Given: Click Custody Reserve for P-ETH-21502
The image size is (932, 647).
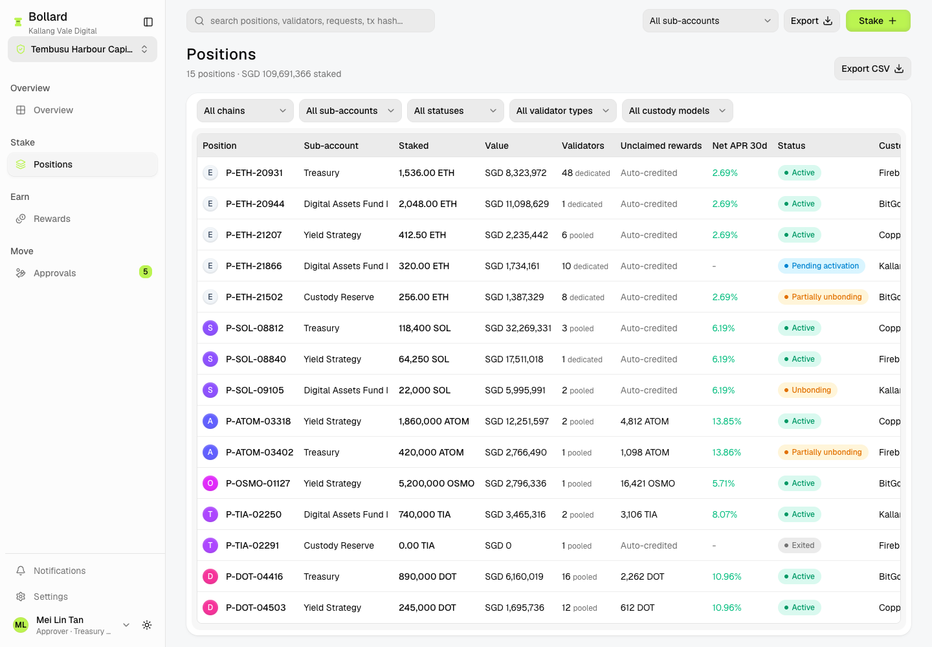Looking at the screenshot, I should point(339,297).
